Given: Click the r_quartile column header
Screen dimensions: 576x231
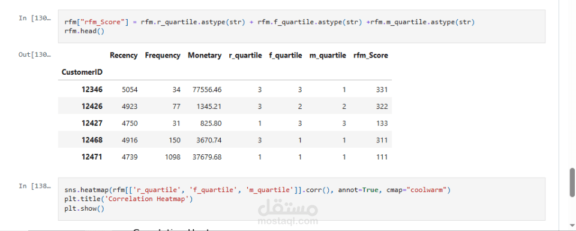Looking at the screenshot, I should click(245, 56).
